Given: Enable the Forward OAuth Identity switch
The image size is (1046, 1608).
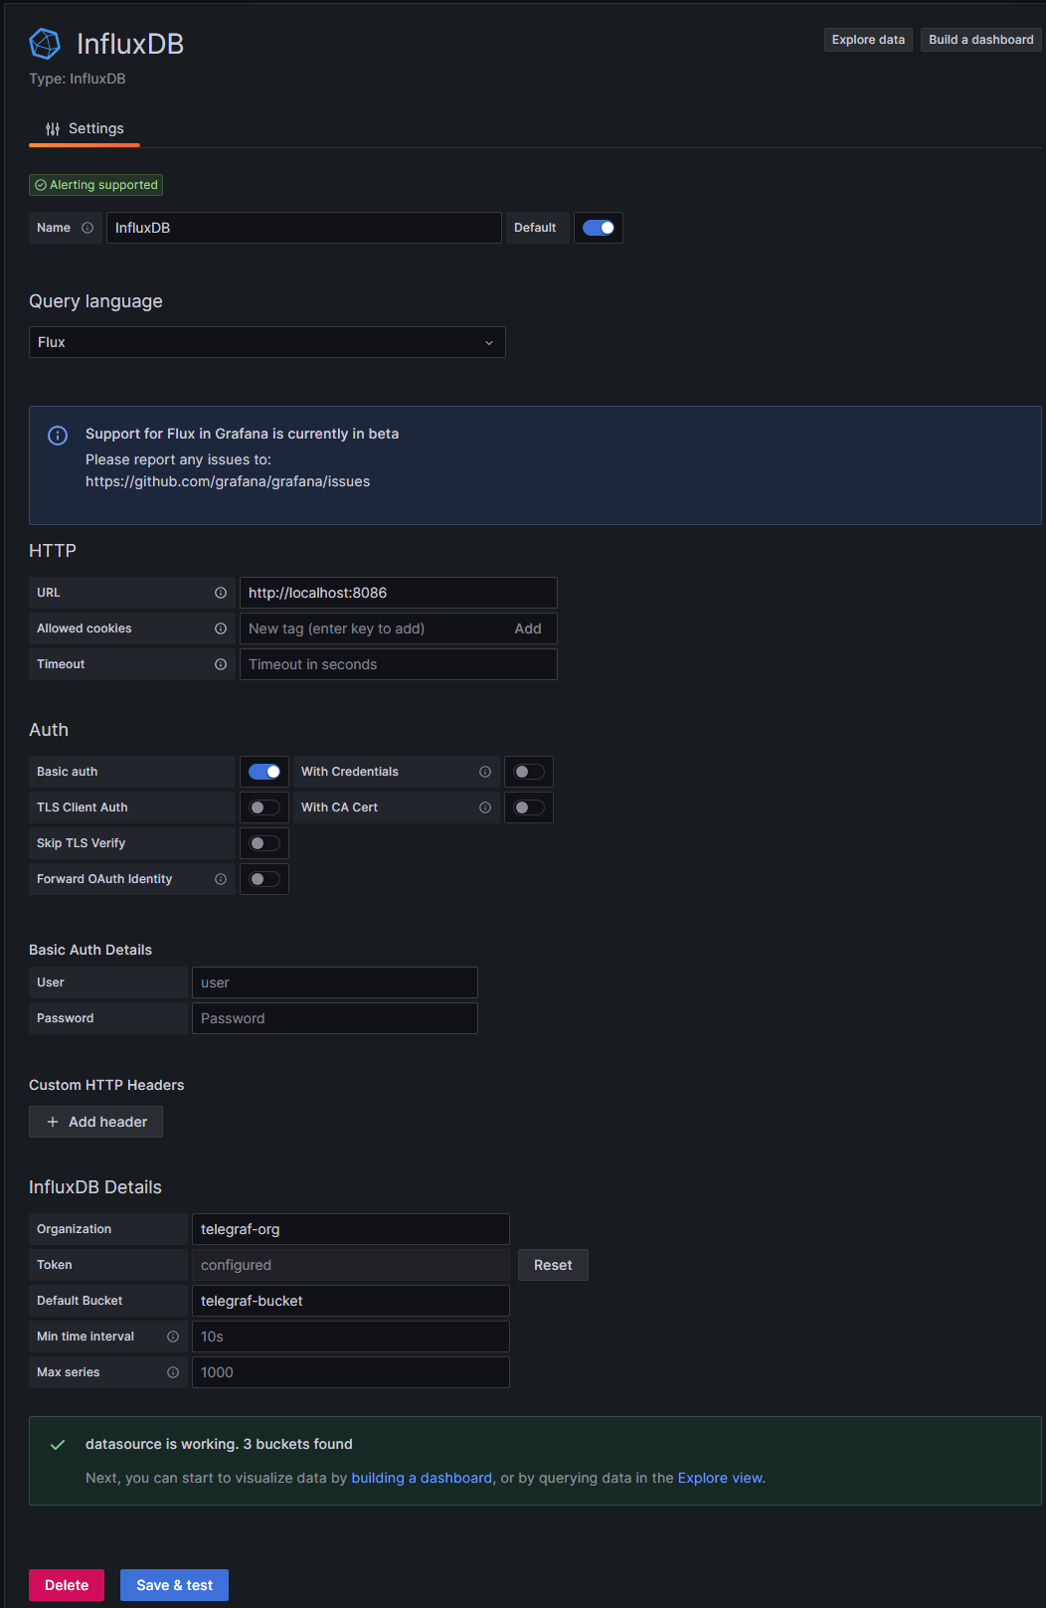Looking at the screenshot, I should click(x=264, y=879).
